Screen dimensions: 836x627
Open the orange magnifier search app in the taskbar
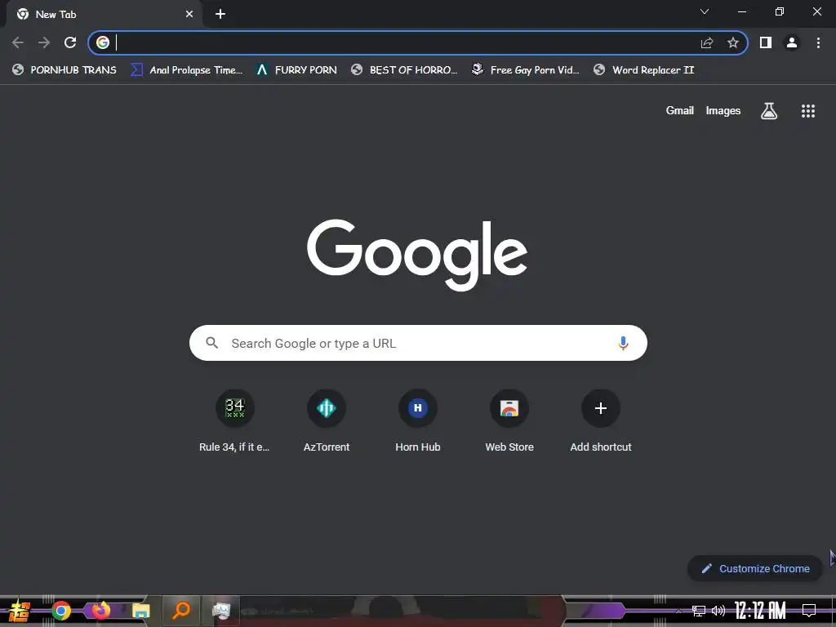coord(181,611)
